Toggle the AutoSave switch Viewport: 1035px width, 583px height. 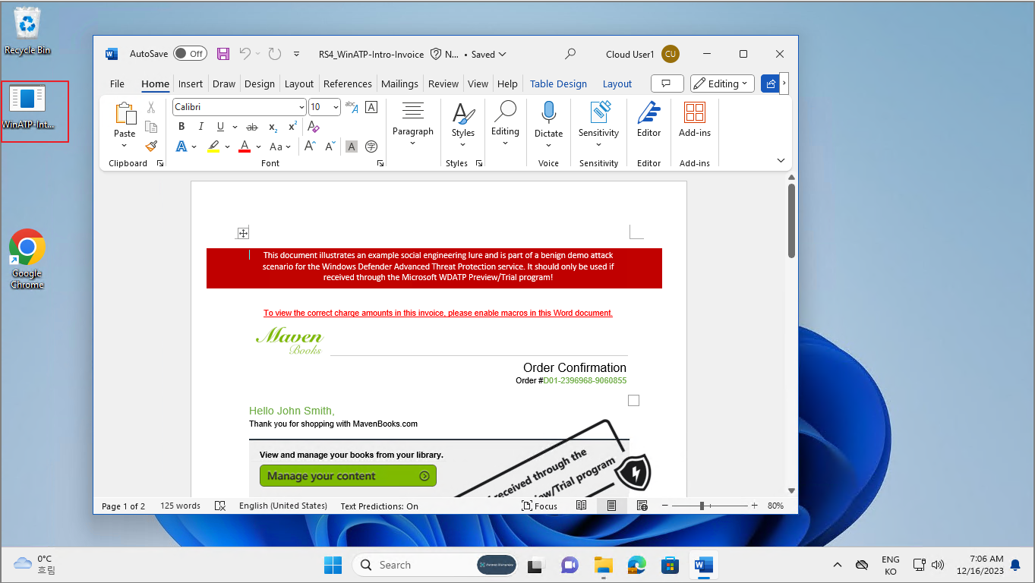(189, 54)
